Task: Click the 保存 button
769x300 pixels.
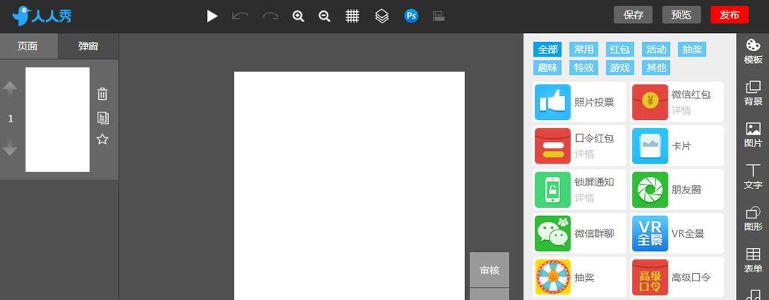Action: tap(633, 15)
